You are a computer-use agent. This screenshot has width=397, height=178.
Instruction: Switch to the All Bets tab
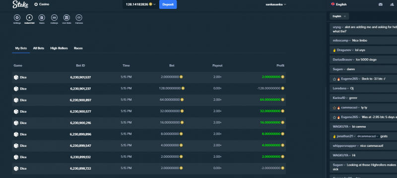point(39,48)
